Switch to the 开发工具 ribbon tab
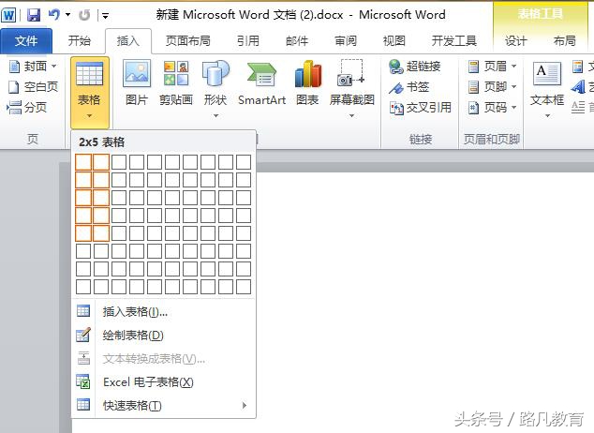 pos(453,40)
